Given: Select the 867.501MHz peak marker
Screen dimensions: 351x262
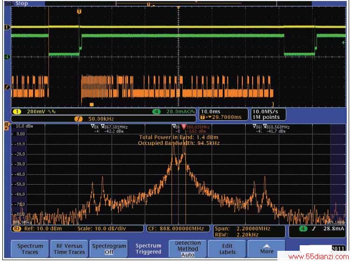Looking at the screenshot, I should pyautogui.click(x=103, y=126).
